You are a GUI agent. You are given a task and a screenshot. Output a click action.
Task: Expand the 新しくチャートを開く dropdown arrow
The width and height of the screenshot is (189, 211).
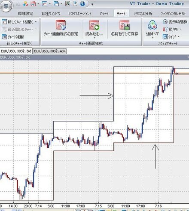pos(36,22)
